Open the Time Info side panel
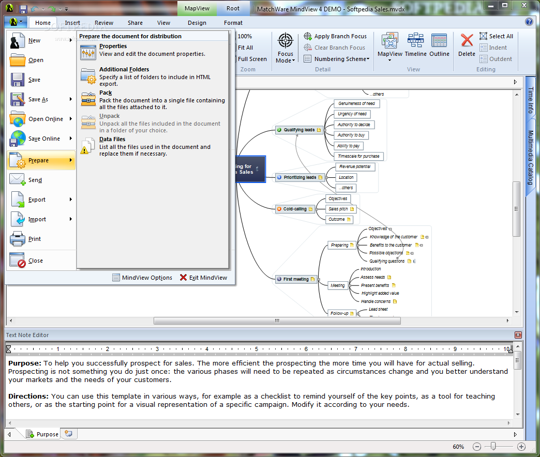This screenshot has width=540, height=457. (x=530, y=100)
